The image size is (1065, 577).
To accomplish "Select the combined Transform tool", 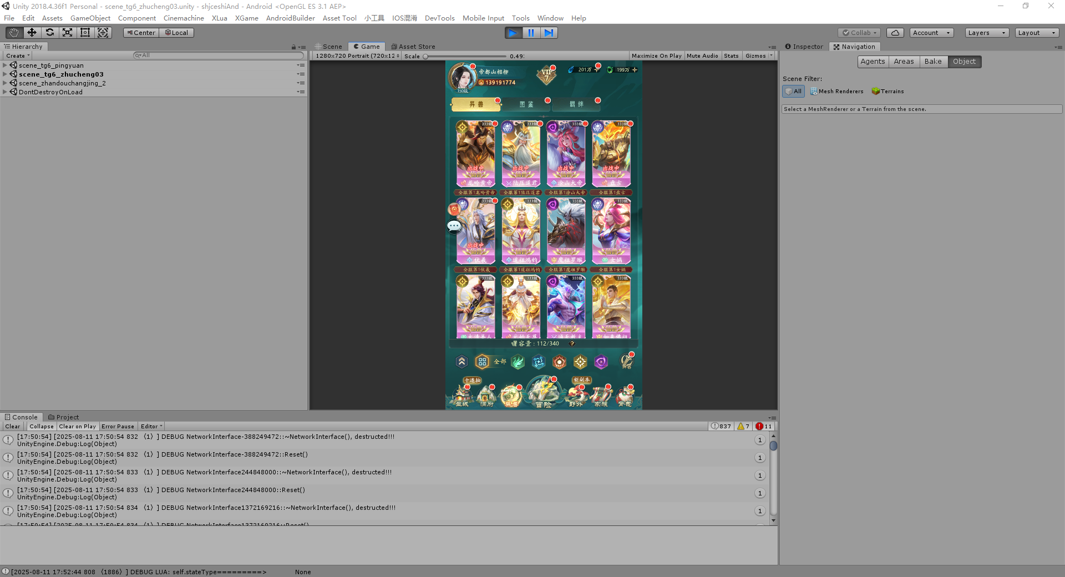I will 103,33.
